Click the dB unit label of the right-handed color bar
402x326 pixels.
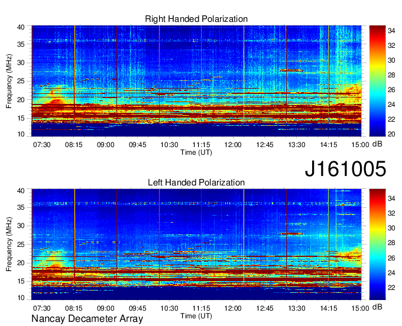[x=377, y=144]
